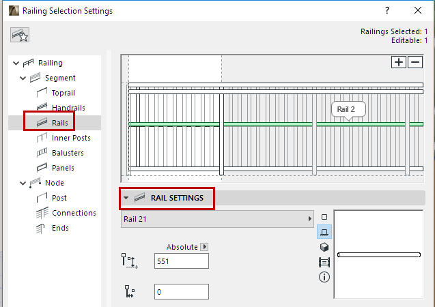Click the Panels icon
This screenshot has width=435, height=307.
coord(42,168)
